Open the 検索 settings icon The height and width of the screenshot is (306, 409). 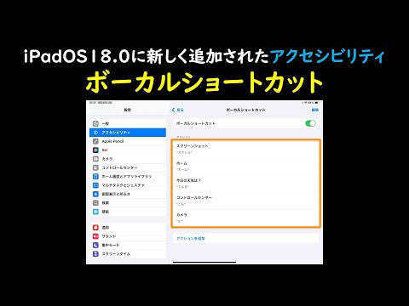click(95, 202)
